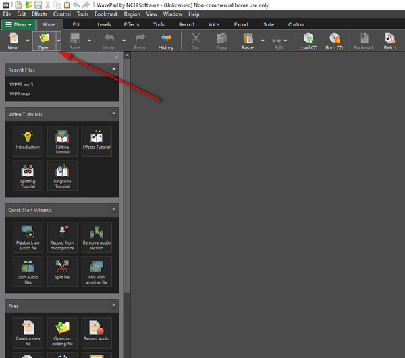Viewport: 405px width, 358px height.
Task: Open the Help menu
Action: coord(194,14)
